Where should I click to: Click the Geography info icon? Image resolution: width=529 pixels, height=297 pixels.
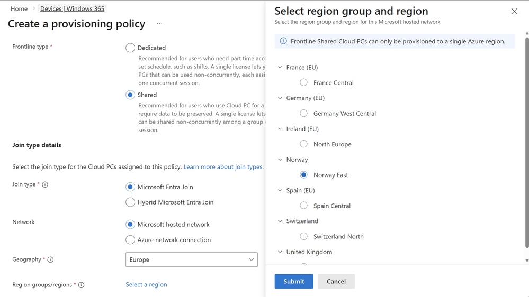(50, 259)
